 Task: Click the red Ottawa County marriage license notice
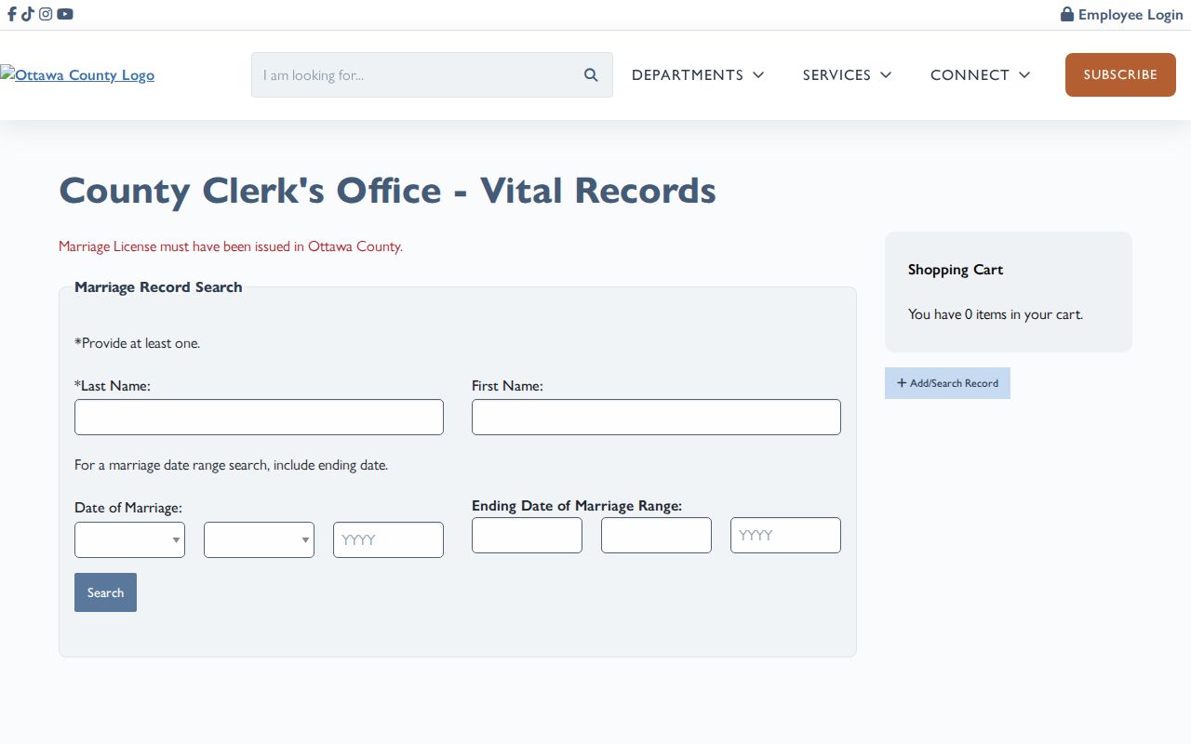click(231, 246)
